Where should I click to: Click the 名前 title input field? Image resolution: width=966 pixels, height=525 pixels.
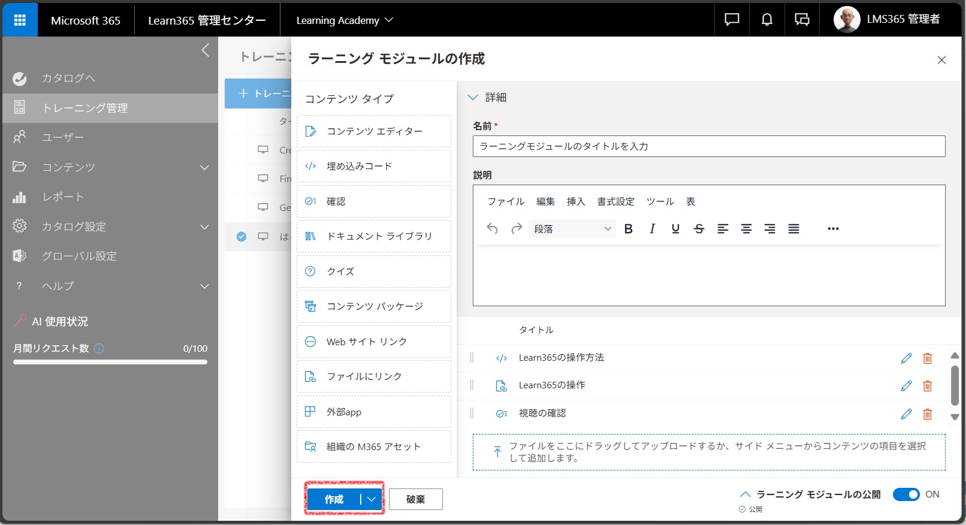tap(709, 146)
